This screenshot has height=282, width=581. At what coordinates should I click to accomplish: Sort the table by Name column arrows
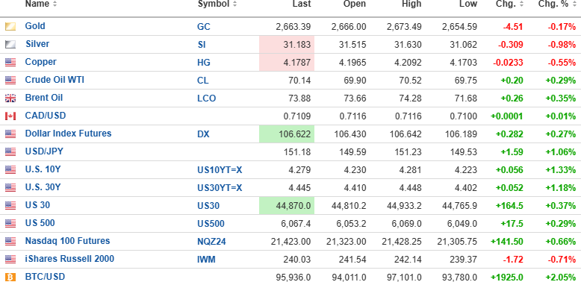tap(55, 4)
